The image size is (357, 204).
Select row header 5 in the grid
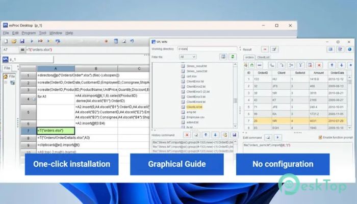(28, 112)
